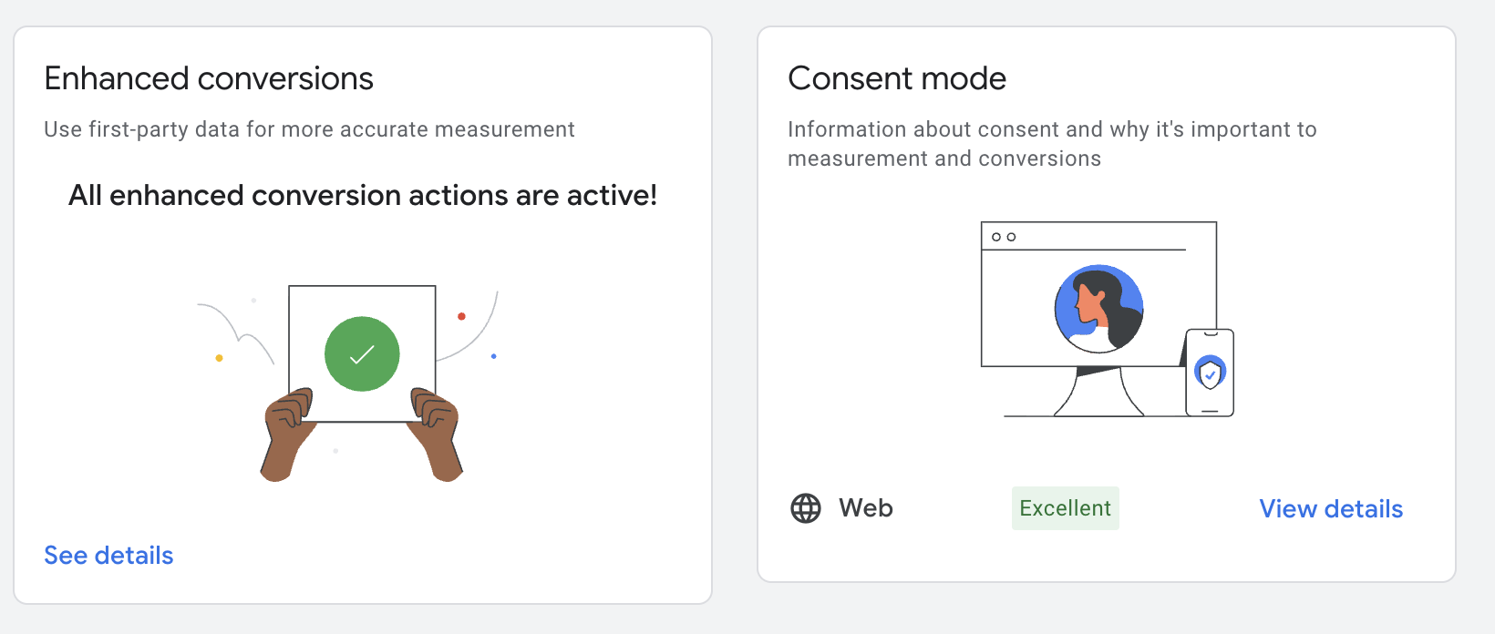Click the Excellent status badge
The height and width of the screenshot is (634, 1495).
1065,508
